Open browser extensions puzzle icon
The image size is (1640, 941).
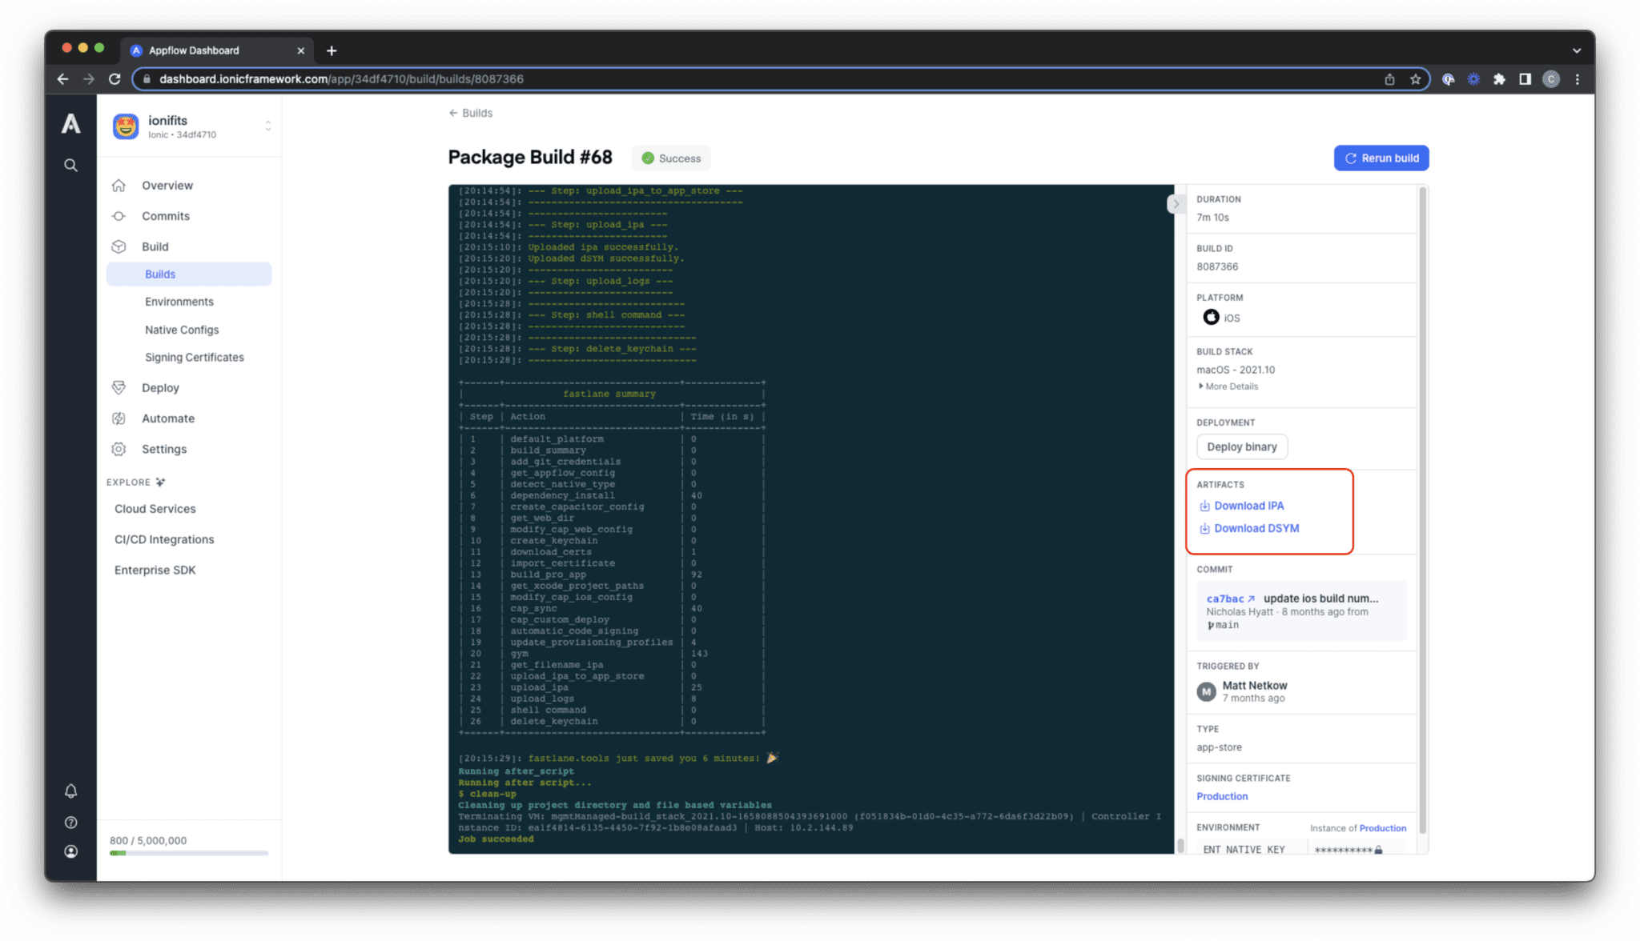[1499, 79]
